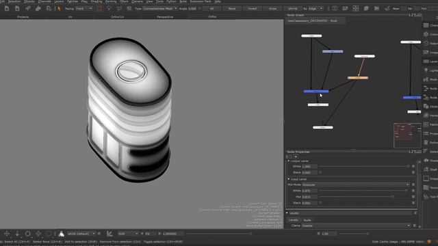
Task: Open the Objects palette icon in right sidebar
Action: pyautogui.click(x=426, y=107)
